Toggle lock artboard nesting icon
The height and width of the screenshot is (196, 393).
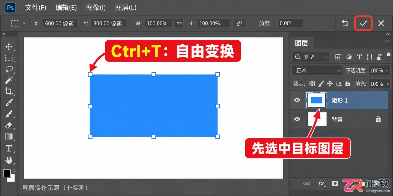point(339,84)
